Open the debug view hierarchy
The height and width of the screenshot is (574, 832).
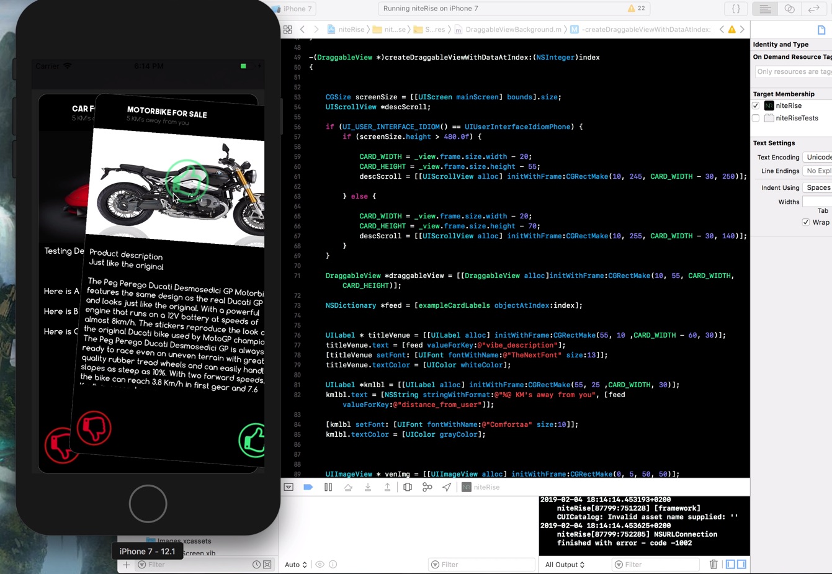(408, 487)
